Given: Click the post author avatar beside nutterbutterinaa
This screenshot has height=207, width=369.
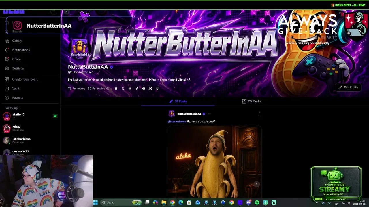Looking at the screenshot, I should [x=172, y=114].
